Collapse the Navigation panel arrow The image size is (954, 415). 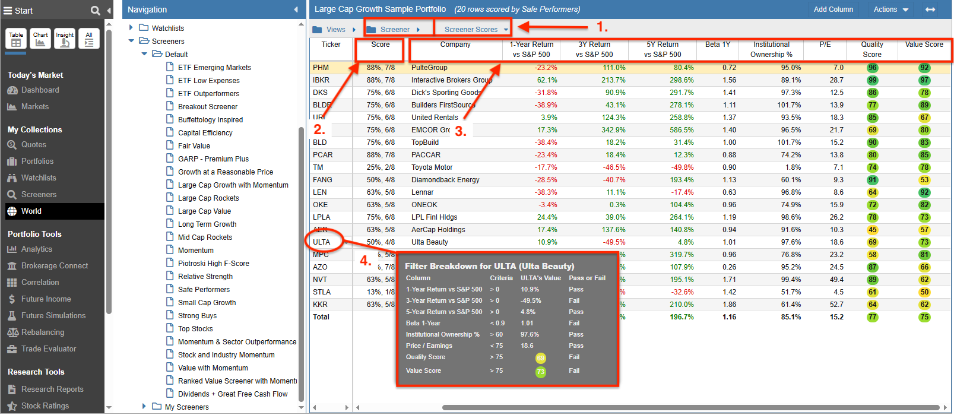tap(296, 9)
